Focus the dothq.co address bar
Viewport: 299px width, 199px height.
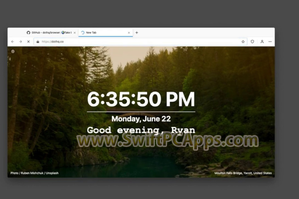140,41
